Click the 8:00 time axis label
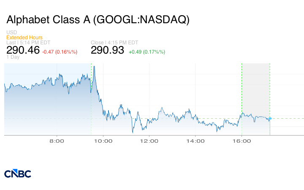The width and height of the screenshot is (304, 190). 57,141
